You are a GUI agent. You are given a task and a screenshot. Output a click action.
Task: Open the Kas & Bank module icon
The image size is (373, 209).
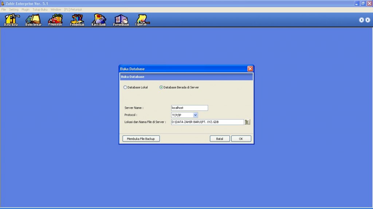click(x=98, y=20)
